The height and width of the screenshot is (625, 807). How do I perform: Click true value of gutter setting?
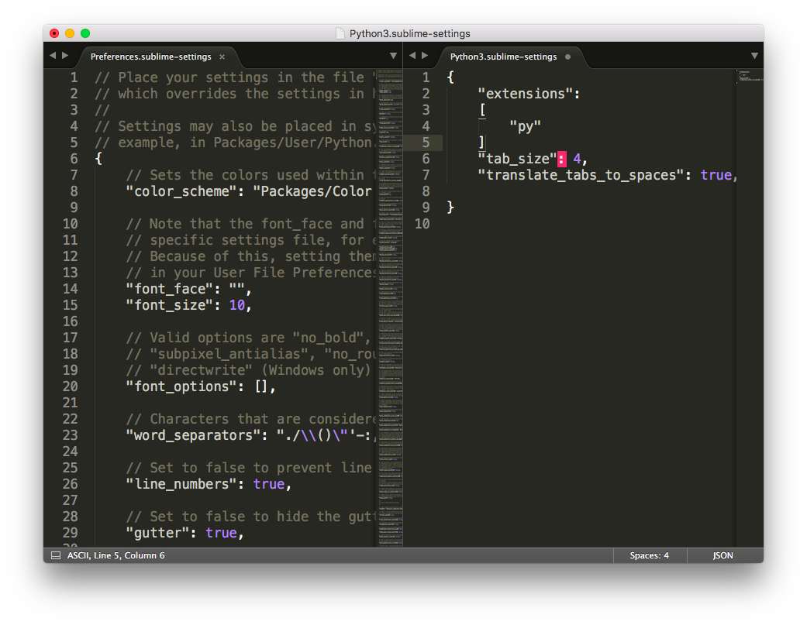(221, 533)
